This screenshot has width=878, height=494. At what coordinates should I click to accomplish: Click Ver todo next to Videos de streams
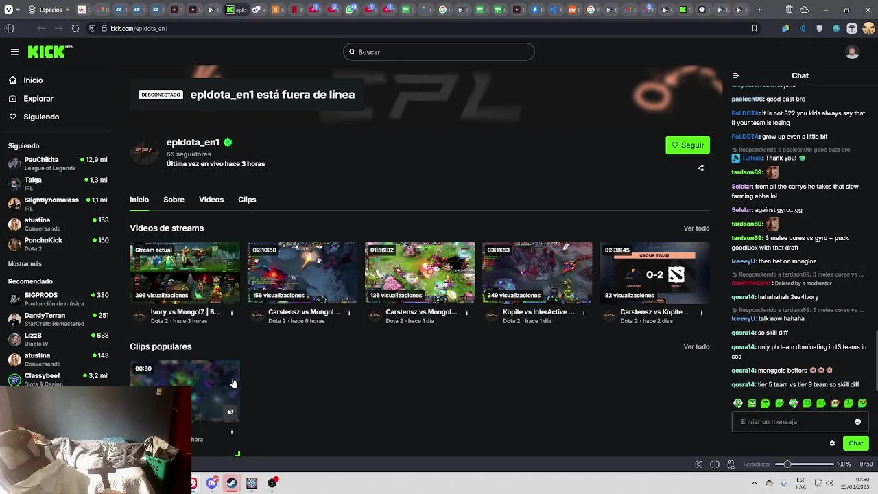tap(696, 228)
